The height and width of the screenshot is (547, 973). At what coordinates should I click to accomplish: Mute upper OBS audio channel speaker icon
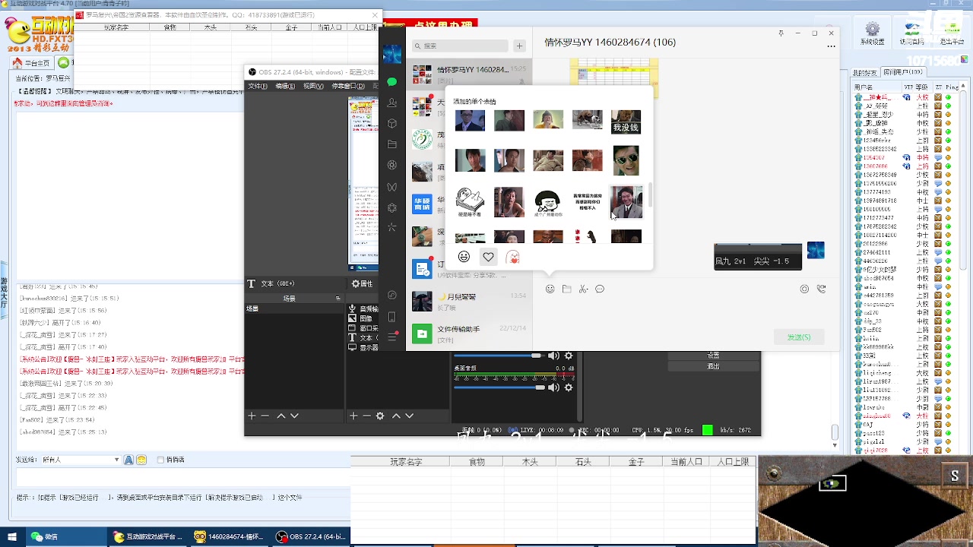[553, 356]
